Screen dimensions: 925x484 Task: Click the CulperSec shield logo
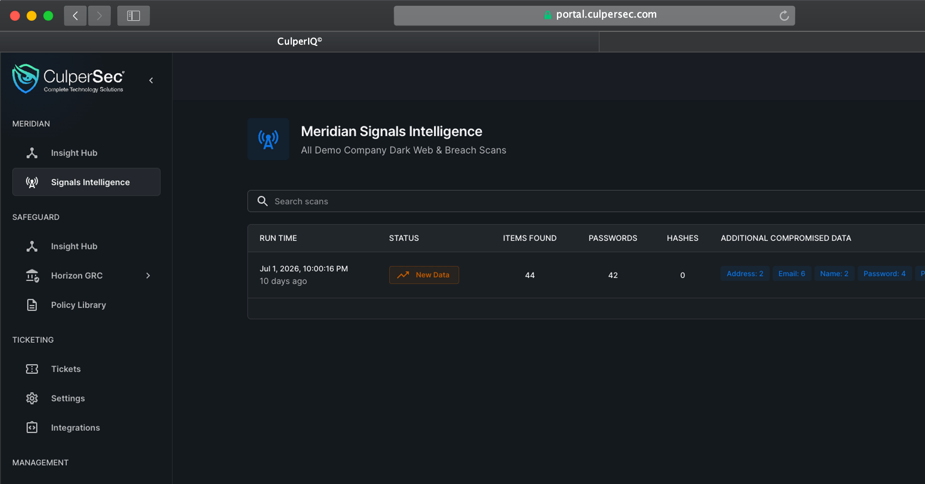(25, 79)
